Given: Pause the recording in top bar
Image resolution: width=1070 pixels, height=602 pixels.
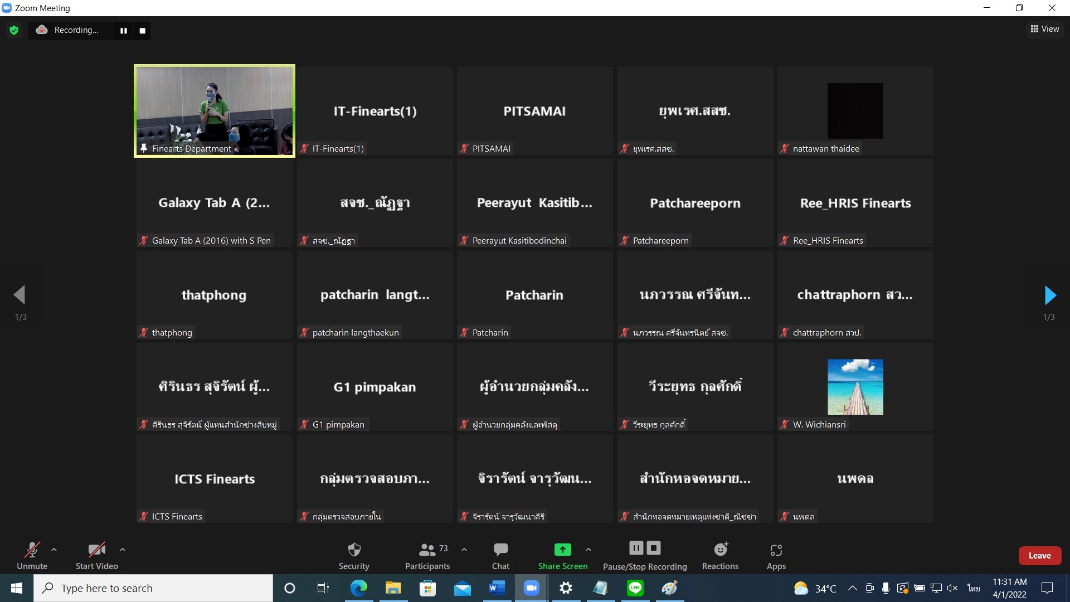Looking at the screenshot, I should tap(124, 31).
